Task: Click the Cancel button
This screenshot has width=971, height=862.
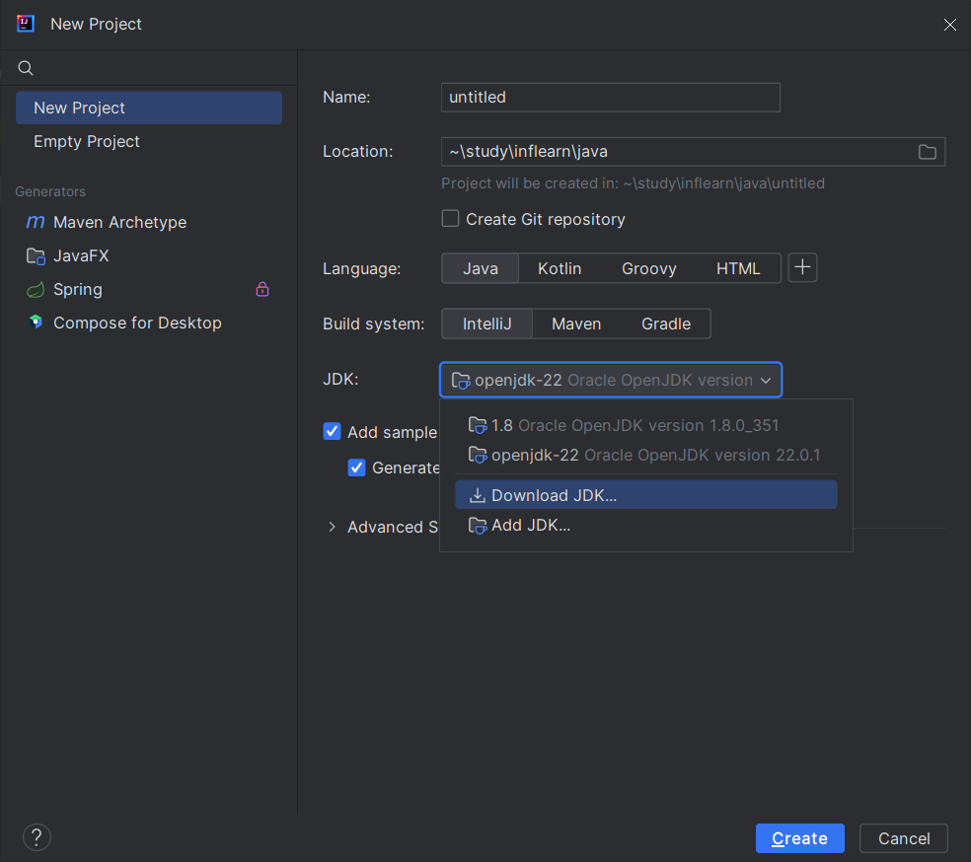Action: tap(904, 838)
